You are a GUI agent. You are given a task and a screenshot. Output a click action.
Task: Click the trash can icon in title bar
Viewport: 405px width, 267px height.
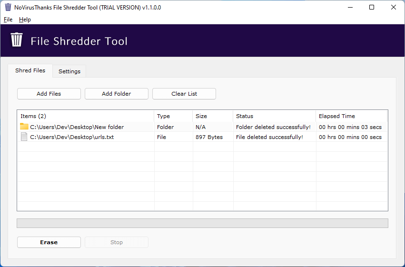point(8,7)
